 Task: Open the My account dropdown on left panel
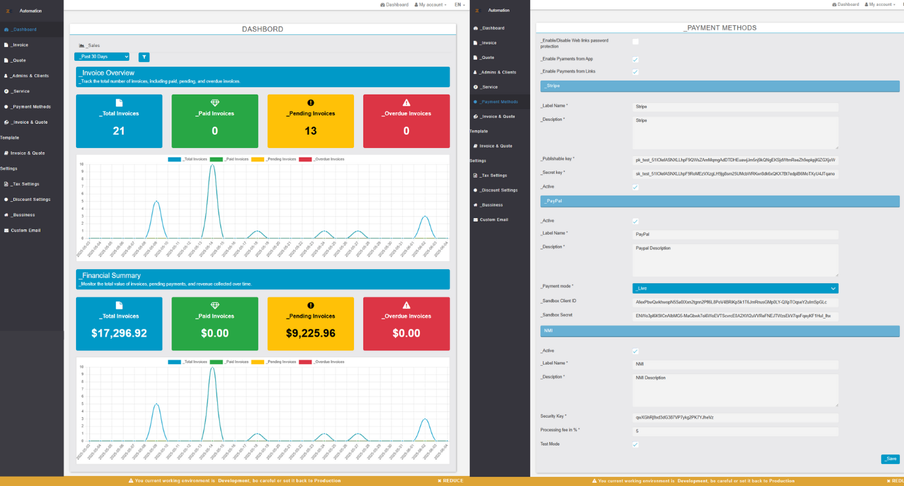[430, 5]
